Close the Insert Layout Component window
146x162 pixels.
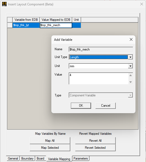click(x=142, y=4)
